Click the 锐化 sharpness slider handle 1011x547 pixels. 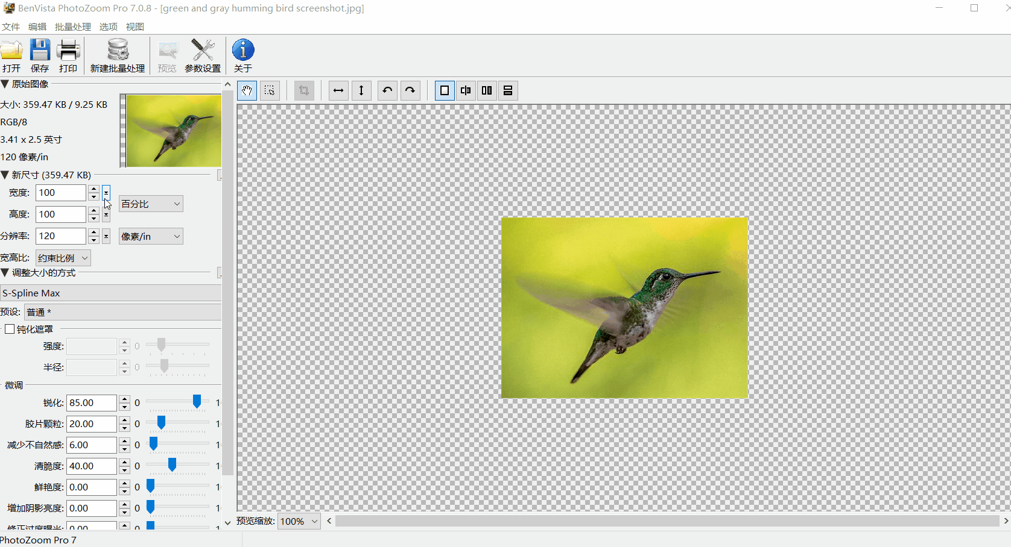point(197,402)
